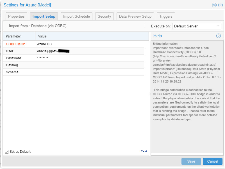
Task: Click the User value field
Action: (x=90, y=51)
